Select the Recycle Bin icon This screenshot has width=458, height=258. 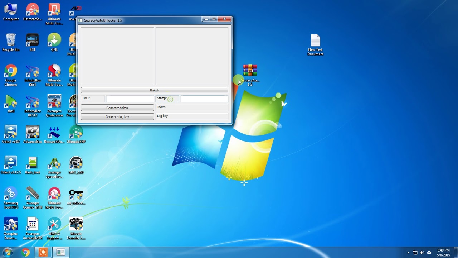pyautogui.click(x=11, y=43)
